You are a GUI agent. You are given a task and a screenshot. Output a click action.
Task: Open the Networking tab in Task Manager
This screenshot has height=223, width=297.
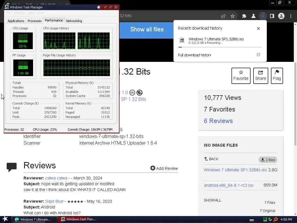pos(74,21)
